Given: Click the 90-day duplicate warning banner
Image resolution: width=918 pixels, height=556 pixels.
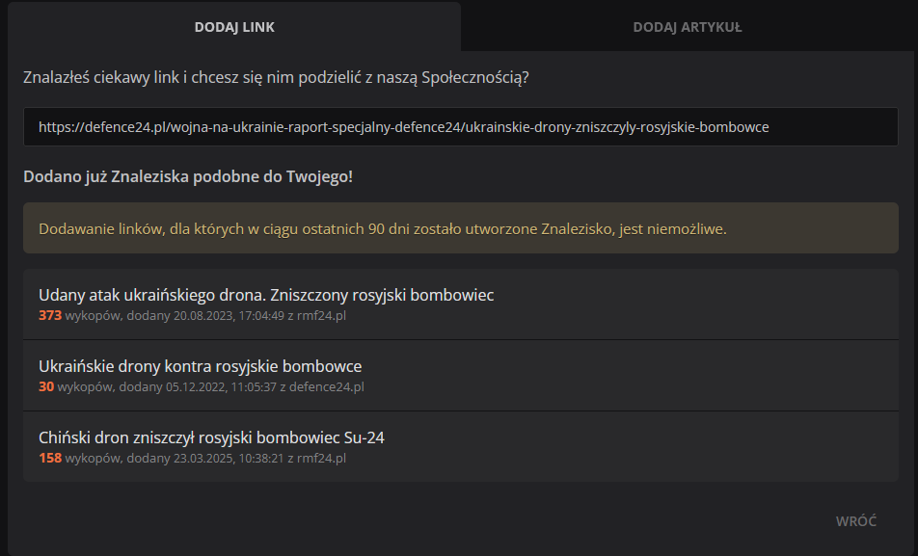Looking at the screenshot, I should [382, 229].
